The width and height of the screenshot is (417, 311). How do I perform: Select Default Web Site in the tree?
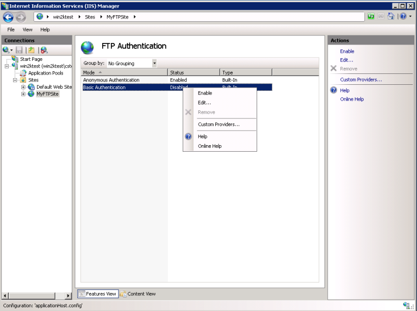[54, 87]
